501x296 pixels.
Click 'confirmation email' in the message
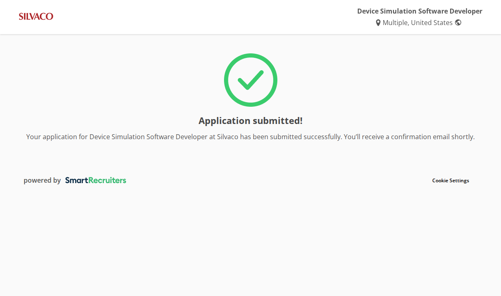click(x=411, y=137)
